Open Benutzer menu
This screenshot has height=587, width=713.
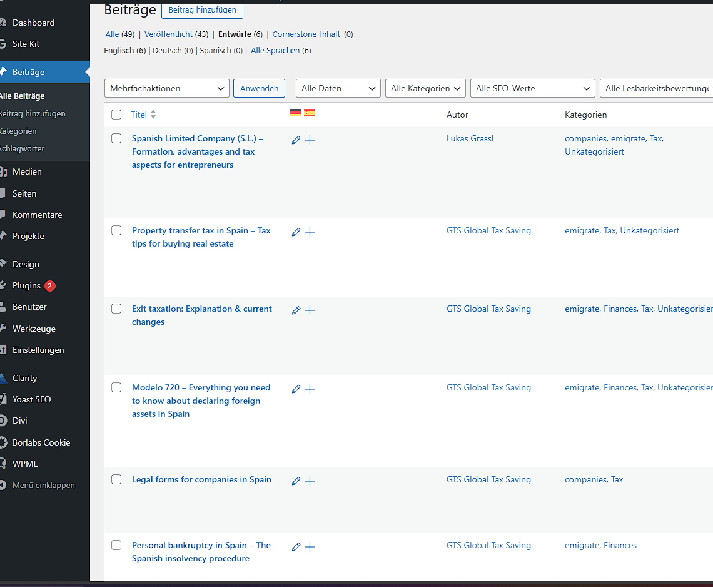coord(29,307)
